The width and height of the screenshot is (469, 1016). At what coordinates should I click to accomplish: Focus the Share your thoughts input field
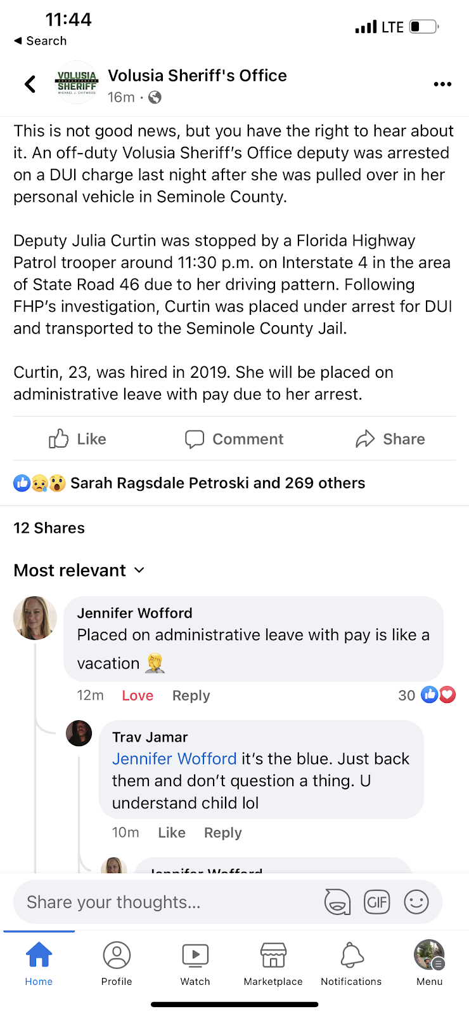165,902
